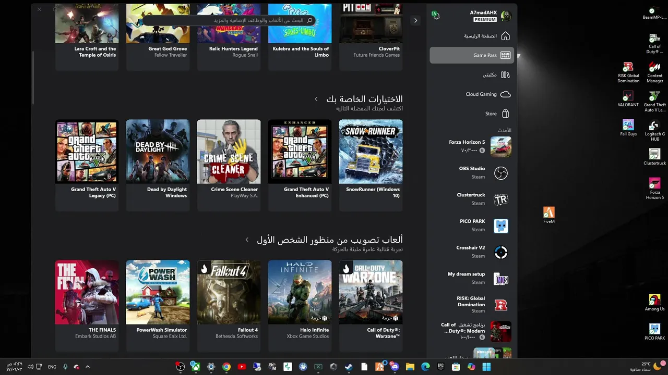
Task: Select Call of Duty desktop shortcut
Action: click(654, 44)
